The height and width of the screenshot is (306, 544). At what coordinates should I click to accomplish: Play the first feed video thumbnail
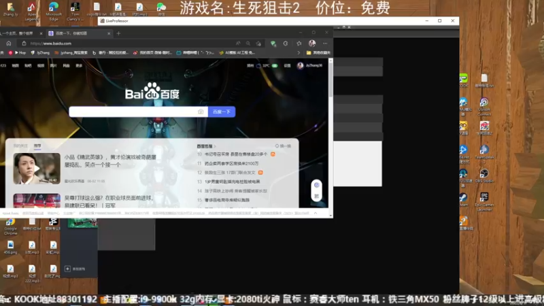37,169
